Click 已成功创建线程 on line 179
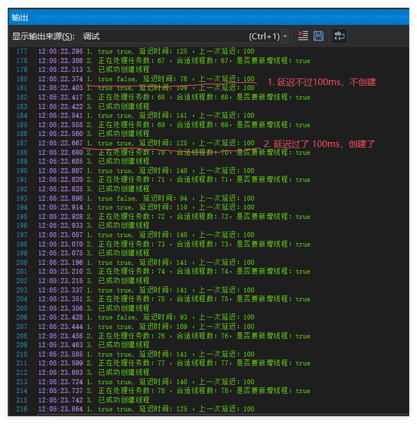This screenshot has width=417, height=424. coord(123,70)
